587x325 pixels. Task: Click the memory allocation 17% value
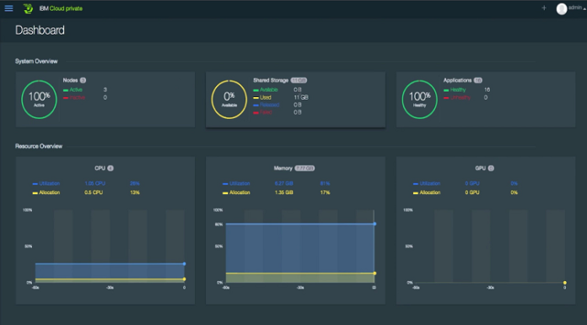click(325, 192)
